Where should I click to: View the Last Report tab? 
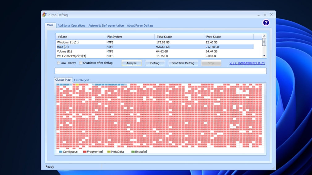coord(82,80)
